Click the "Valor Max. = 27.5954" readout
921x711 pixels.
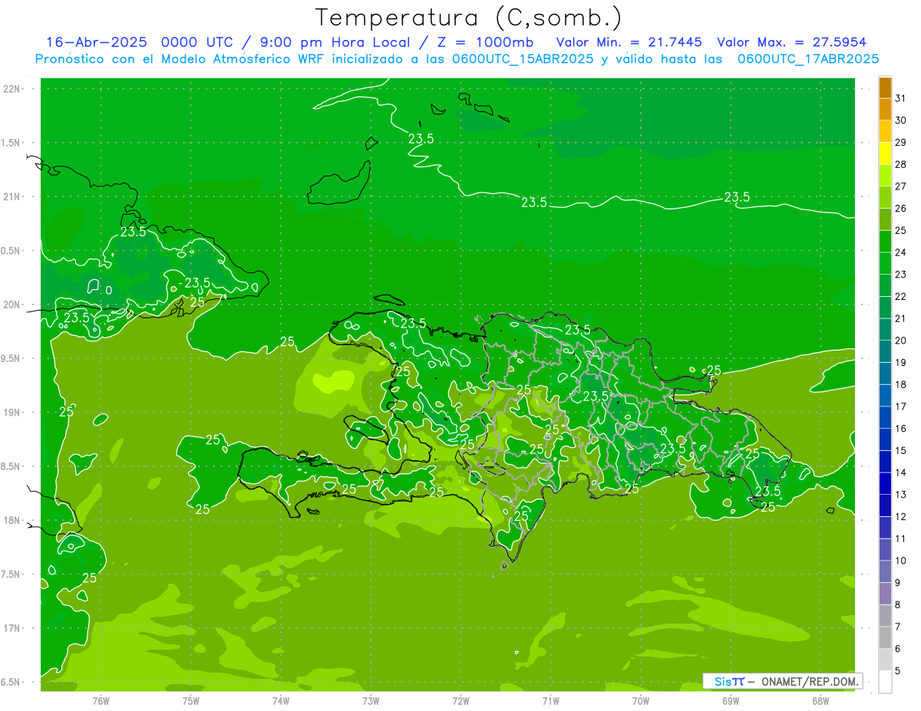pyautogui.click(x=792, y=42)
